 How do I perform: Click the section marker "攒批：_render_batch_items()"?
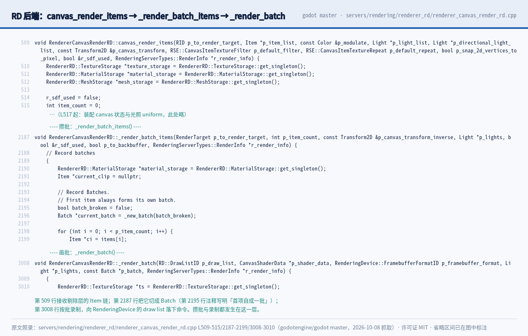95,127
